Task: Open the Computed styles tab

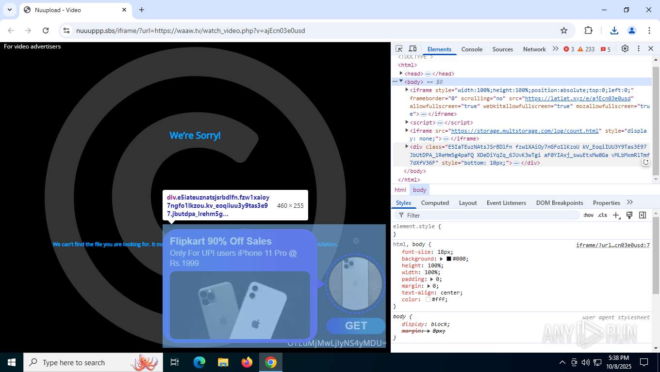Action: click(435, 202)
